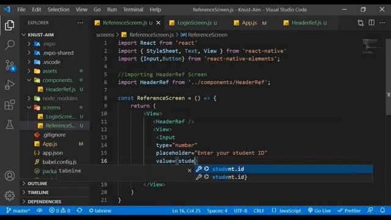
Task: Change UTF-8 encoding setting
Action: [x=240, y=210]
